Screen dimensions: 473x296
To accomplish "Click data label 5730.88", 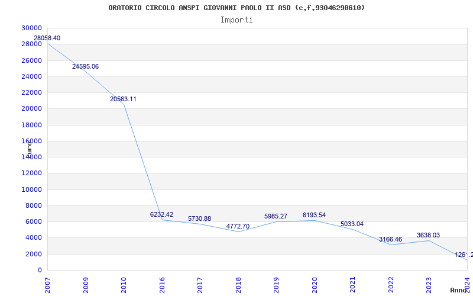I will tap(199, 218).
